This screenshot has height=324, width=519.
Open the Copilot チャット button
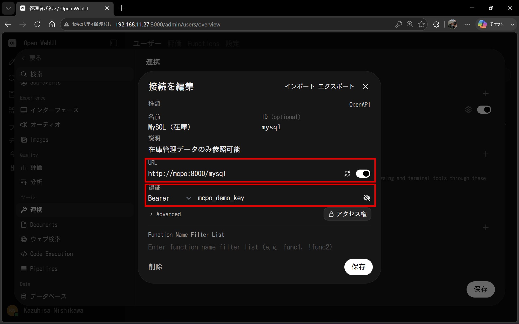[491, 24]
